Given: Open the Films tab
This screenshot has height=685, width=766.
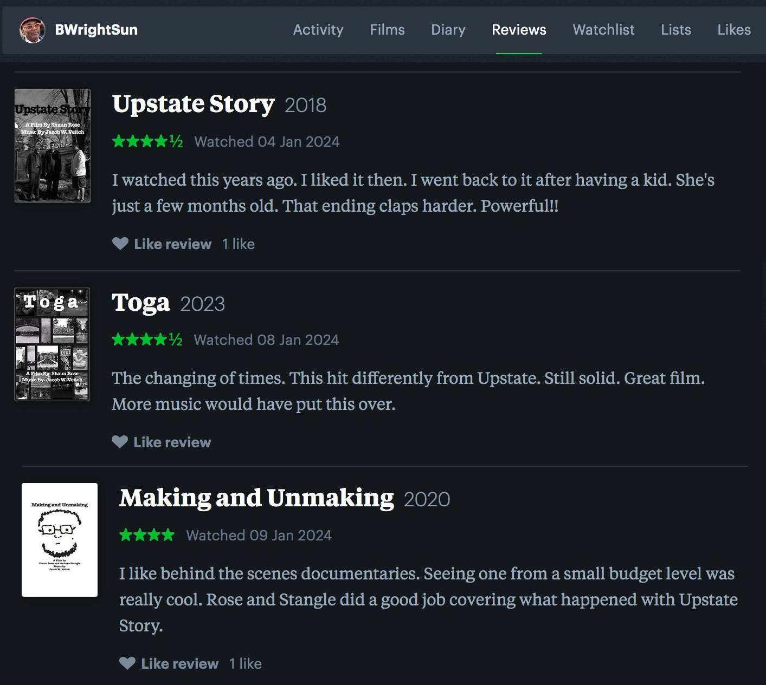Looking at the screenshot, I should [x=387, y=30].
